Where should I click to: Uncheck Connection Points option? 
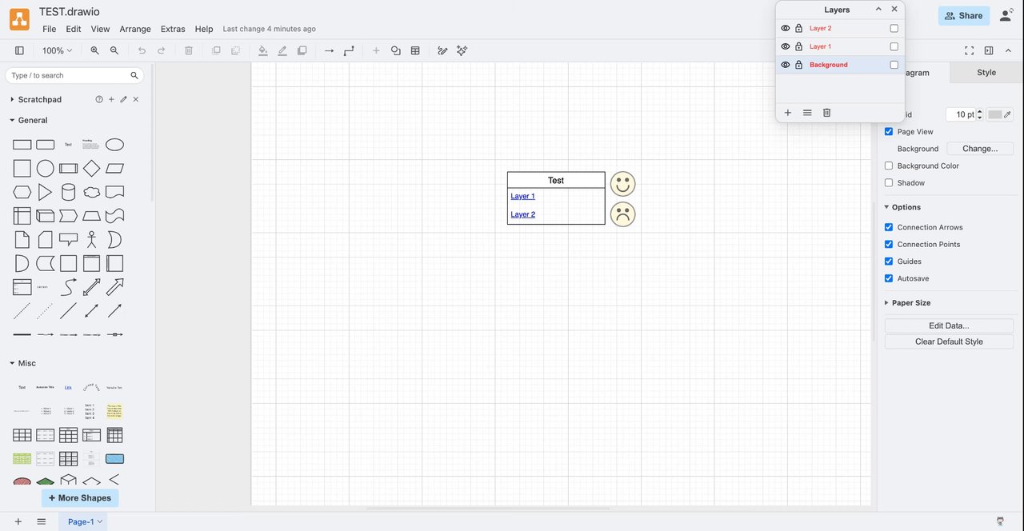click(889, 244)
